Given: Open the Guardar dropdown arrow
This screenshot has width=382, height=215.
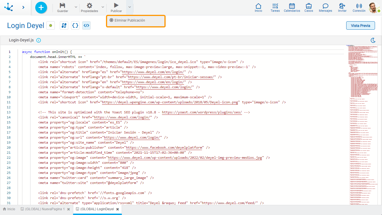Looking at the screenshot, I should 76,7.
